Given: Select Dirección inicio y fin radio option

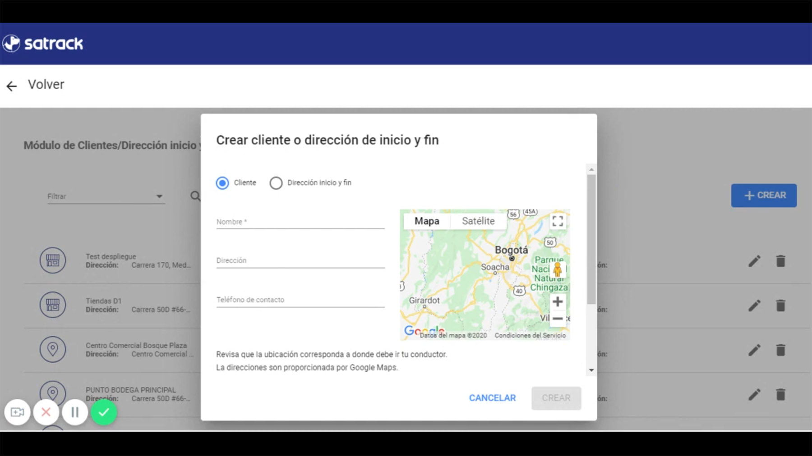Looking at the screenshot, I should [276, 183].
